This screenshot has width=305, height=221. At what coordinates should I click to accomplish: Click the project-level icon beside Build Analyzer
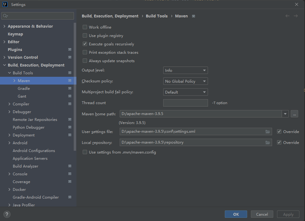[x=70, y=166]
